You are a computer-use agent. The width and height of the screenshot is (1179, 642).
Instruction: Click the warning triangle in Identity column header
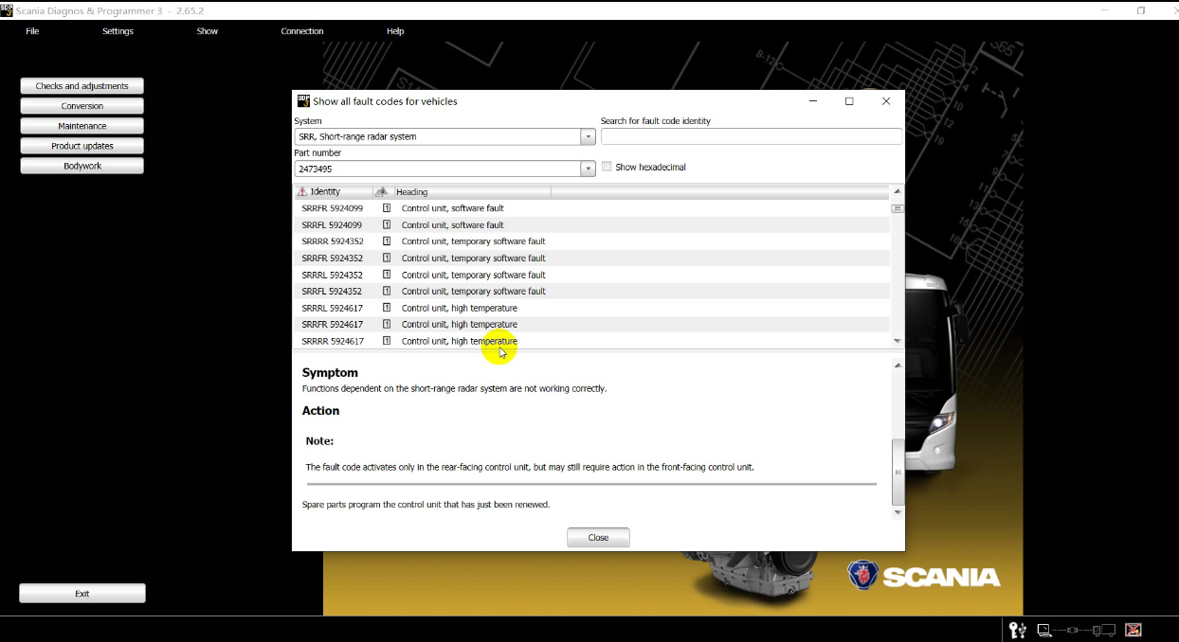pyautogui.click(x=302, y=191)
